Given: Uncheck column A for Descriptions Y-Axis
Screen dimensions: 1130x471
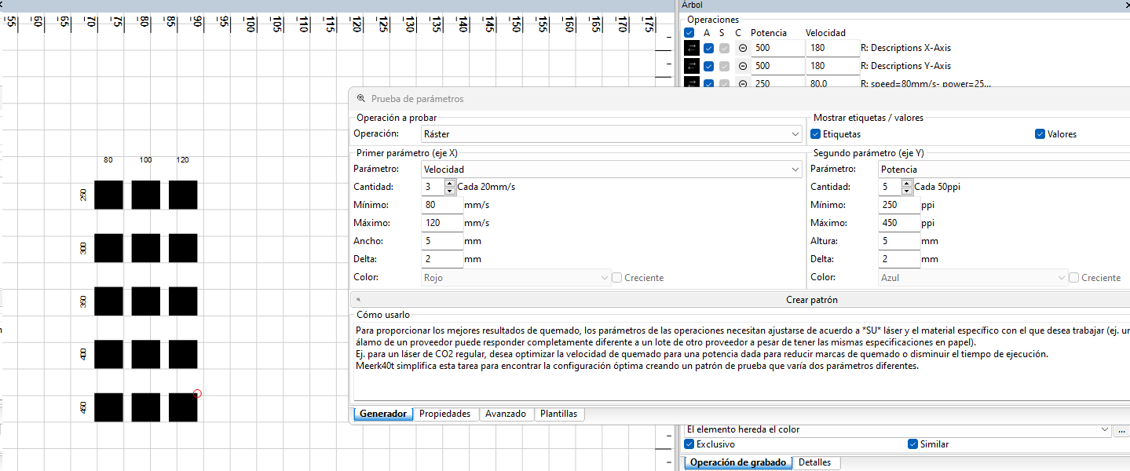Looking at the screenshot, I should click(x=709, y=66).
